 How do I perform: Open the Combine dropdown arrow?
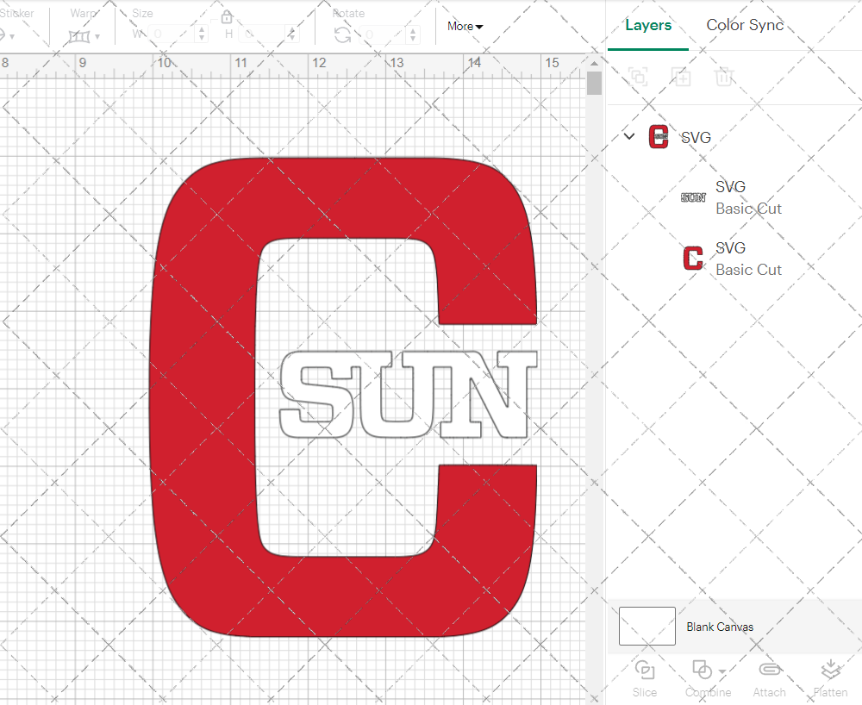722,671
